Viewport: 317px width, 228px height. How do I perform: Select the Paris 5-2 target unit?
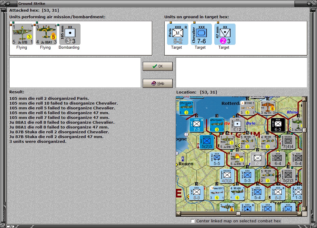point(178,34)
